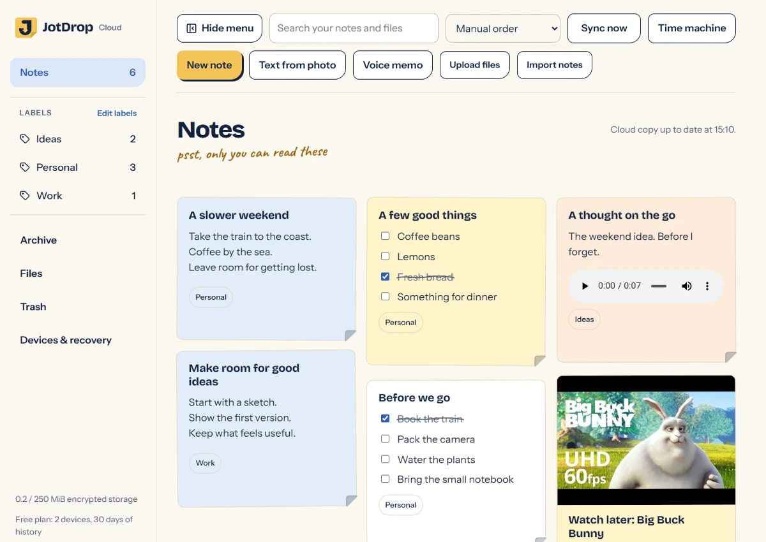This screenshot has height=542, width=766.
Task: Play the voice memo audio
Action: pyautogui.click(x=585, y=286)
